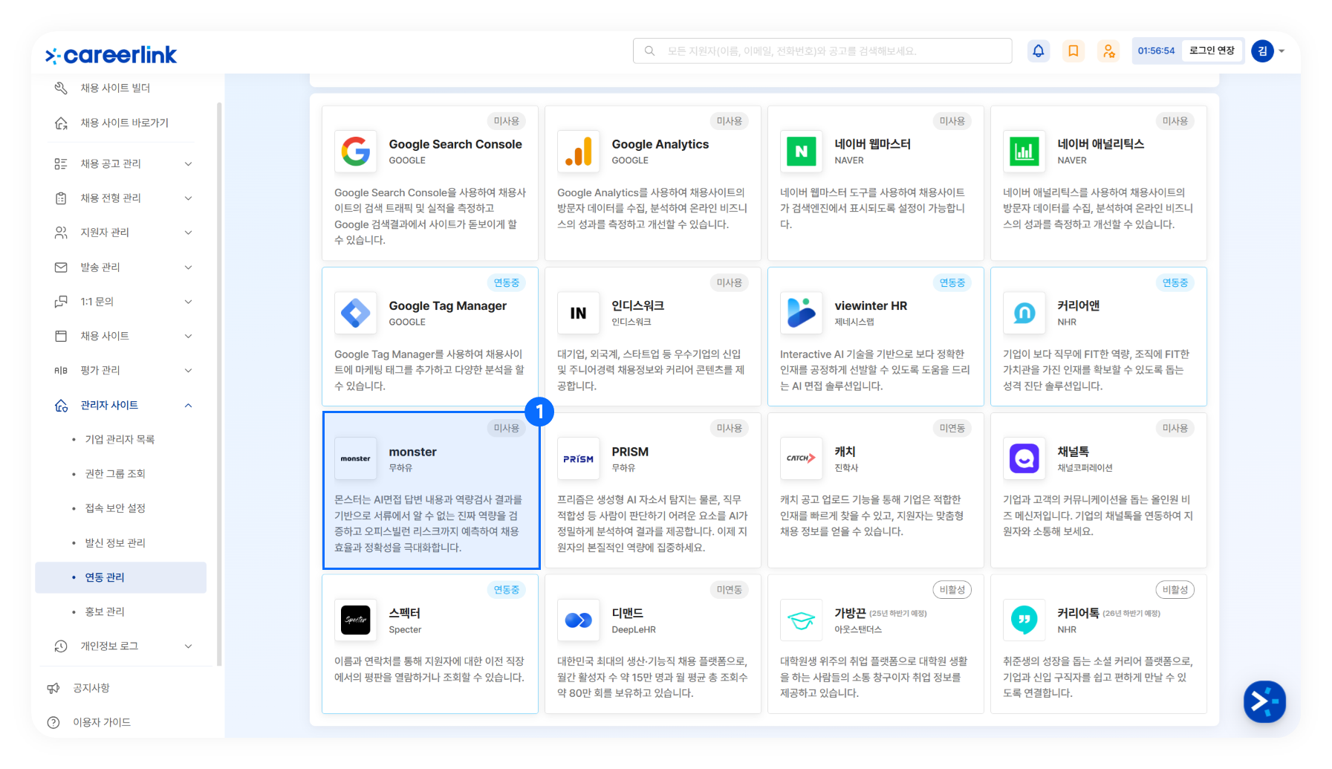Click the Google Analytics logo icon
This screenshot has width=1332, height=769.
point(579,152)
